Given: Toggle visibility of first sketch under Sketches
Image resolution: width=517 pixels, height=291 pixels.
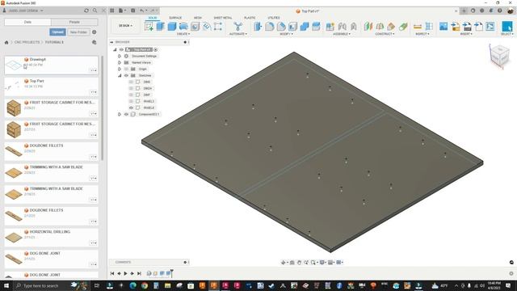Looking at the screenshot, I should [x=131, y=82].
